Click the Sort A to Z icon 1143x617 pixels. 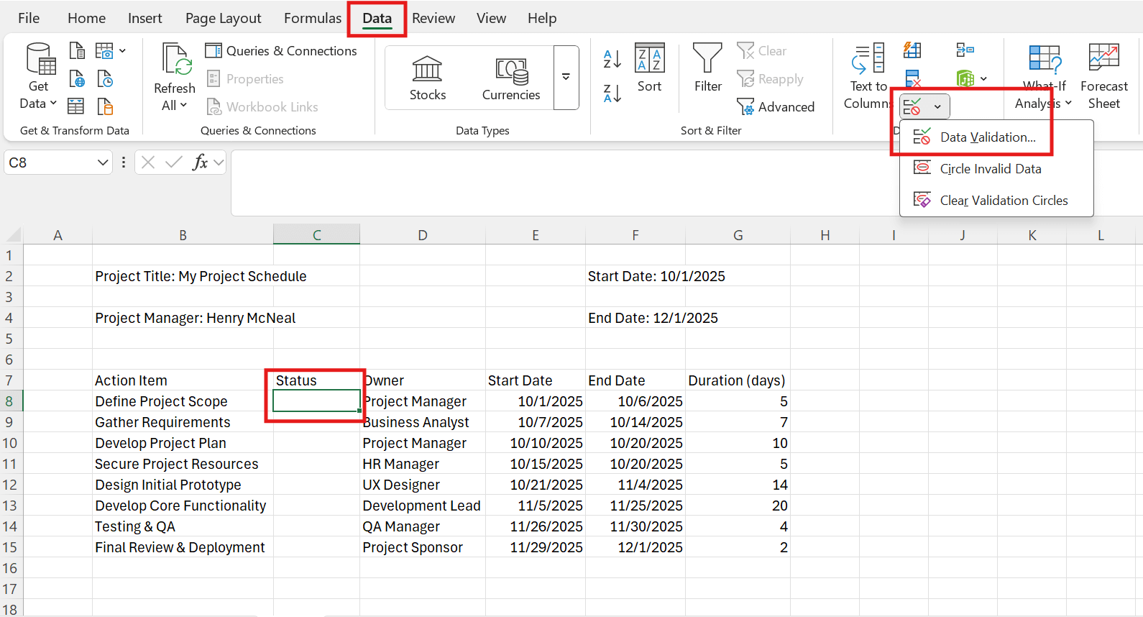[x=612, y=59]
